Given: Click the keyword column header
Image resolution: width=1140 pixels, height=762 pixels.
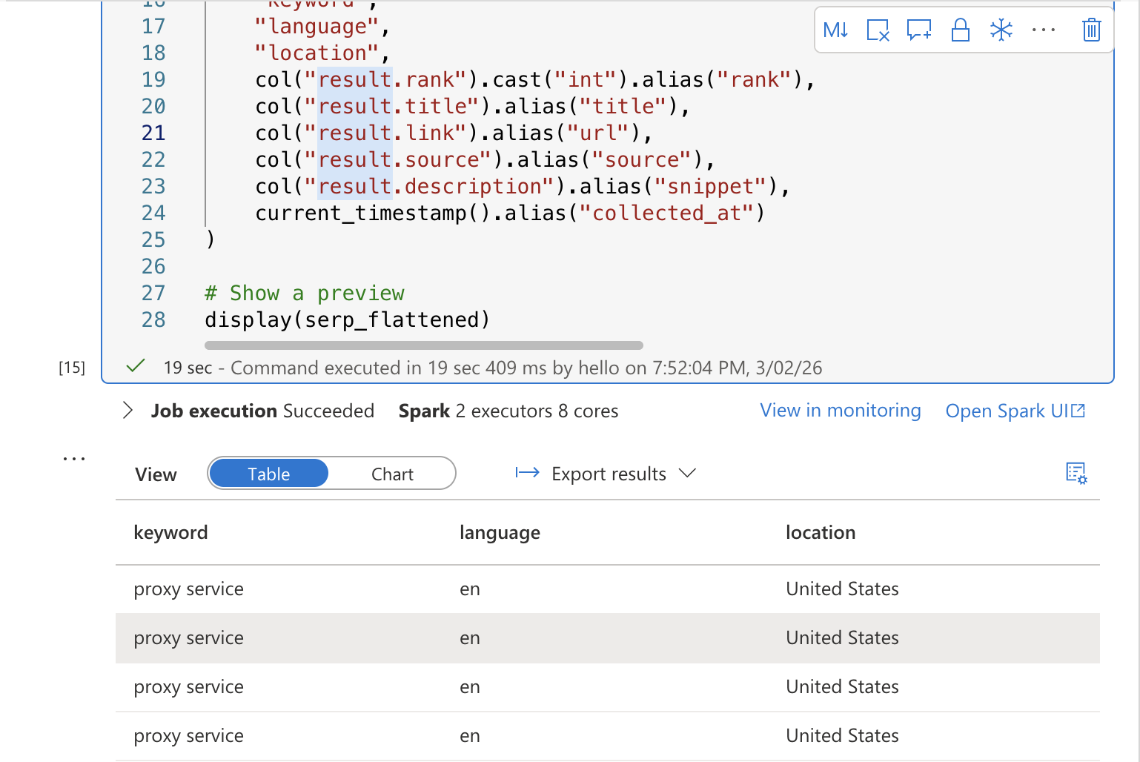Looking at the screenshot, I should click(170, 532).
